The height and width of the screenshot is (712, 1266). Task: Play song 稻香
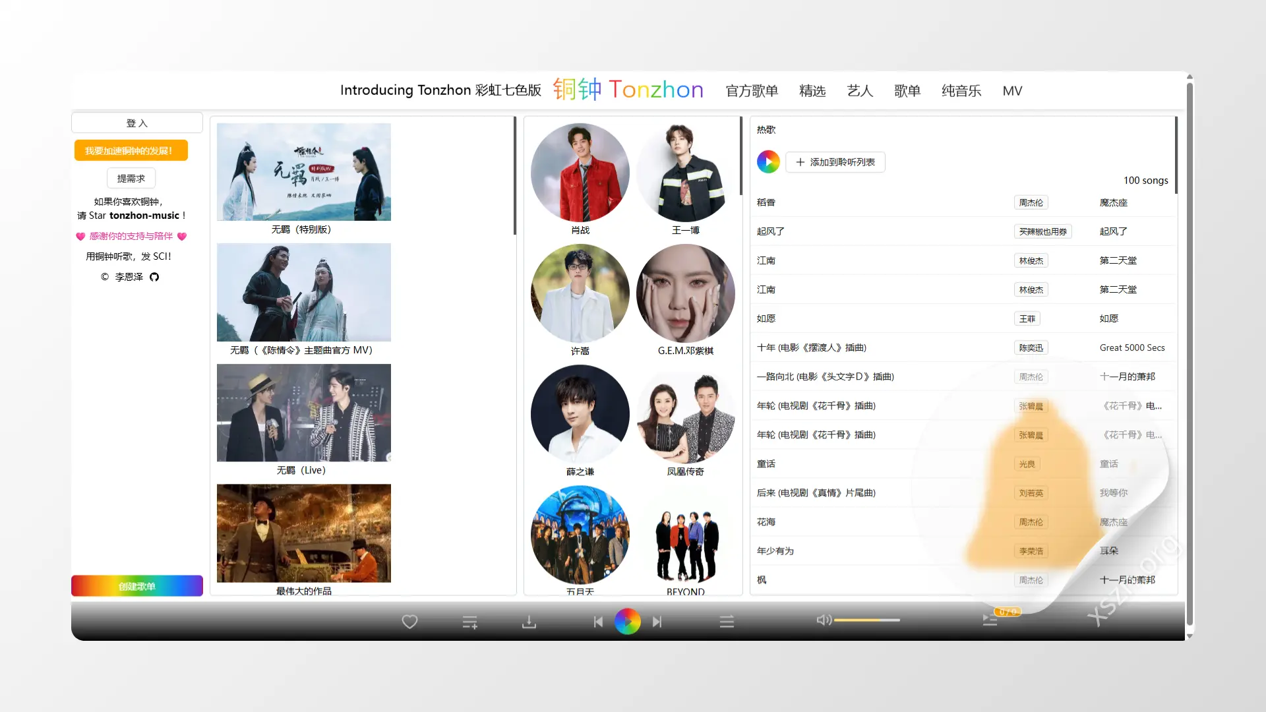point(766,202)
